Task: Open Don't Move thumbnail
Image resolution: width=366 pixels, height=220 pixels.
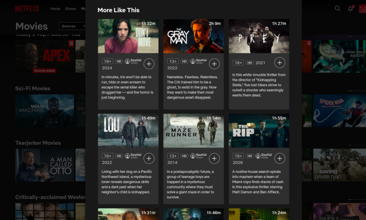Action: coord(128,36)
